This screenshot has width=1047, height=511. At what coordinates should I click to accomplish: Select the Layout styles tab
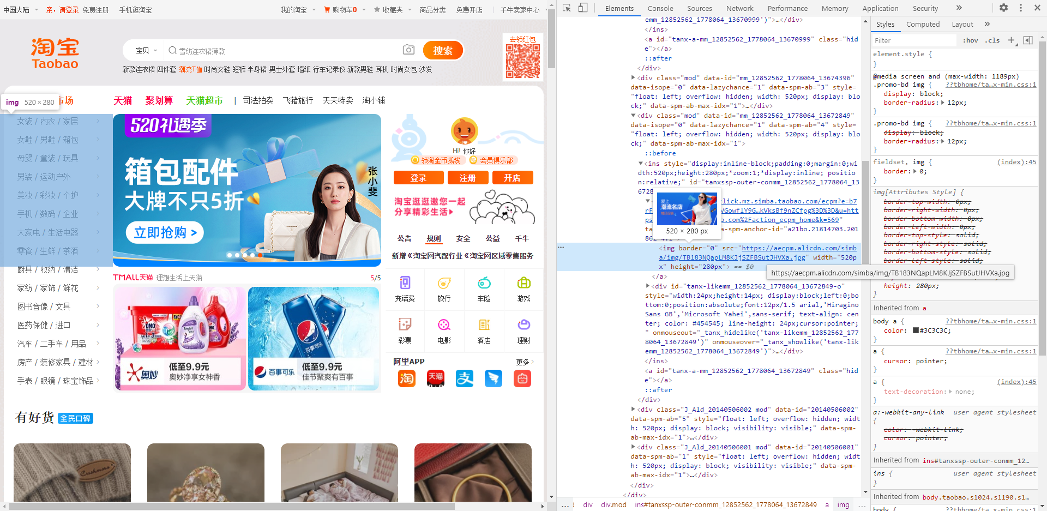click(x=962, y=24)
